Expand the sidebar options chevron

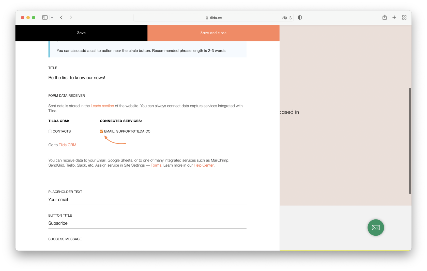point(52,17)
